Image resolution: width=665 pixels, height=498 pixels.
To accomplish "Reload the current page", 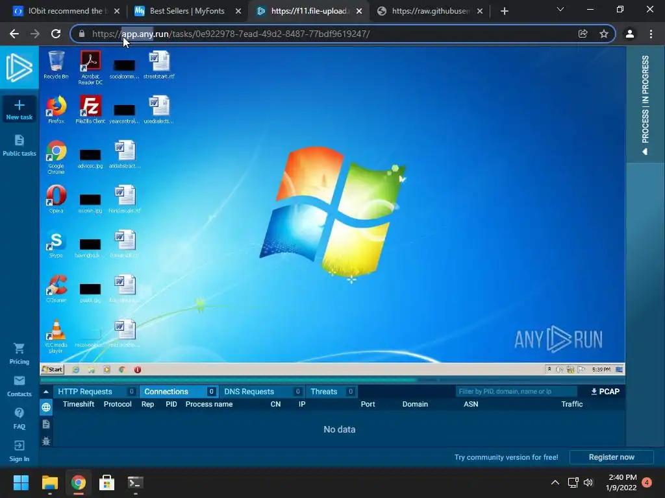I will click(x=56, y=34).
